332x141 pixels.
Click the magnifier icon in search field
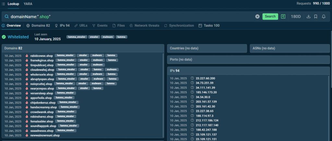[6, 16]
